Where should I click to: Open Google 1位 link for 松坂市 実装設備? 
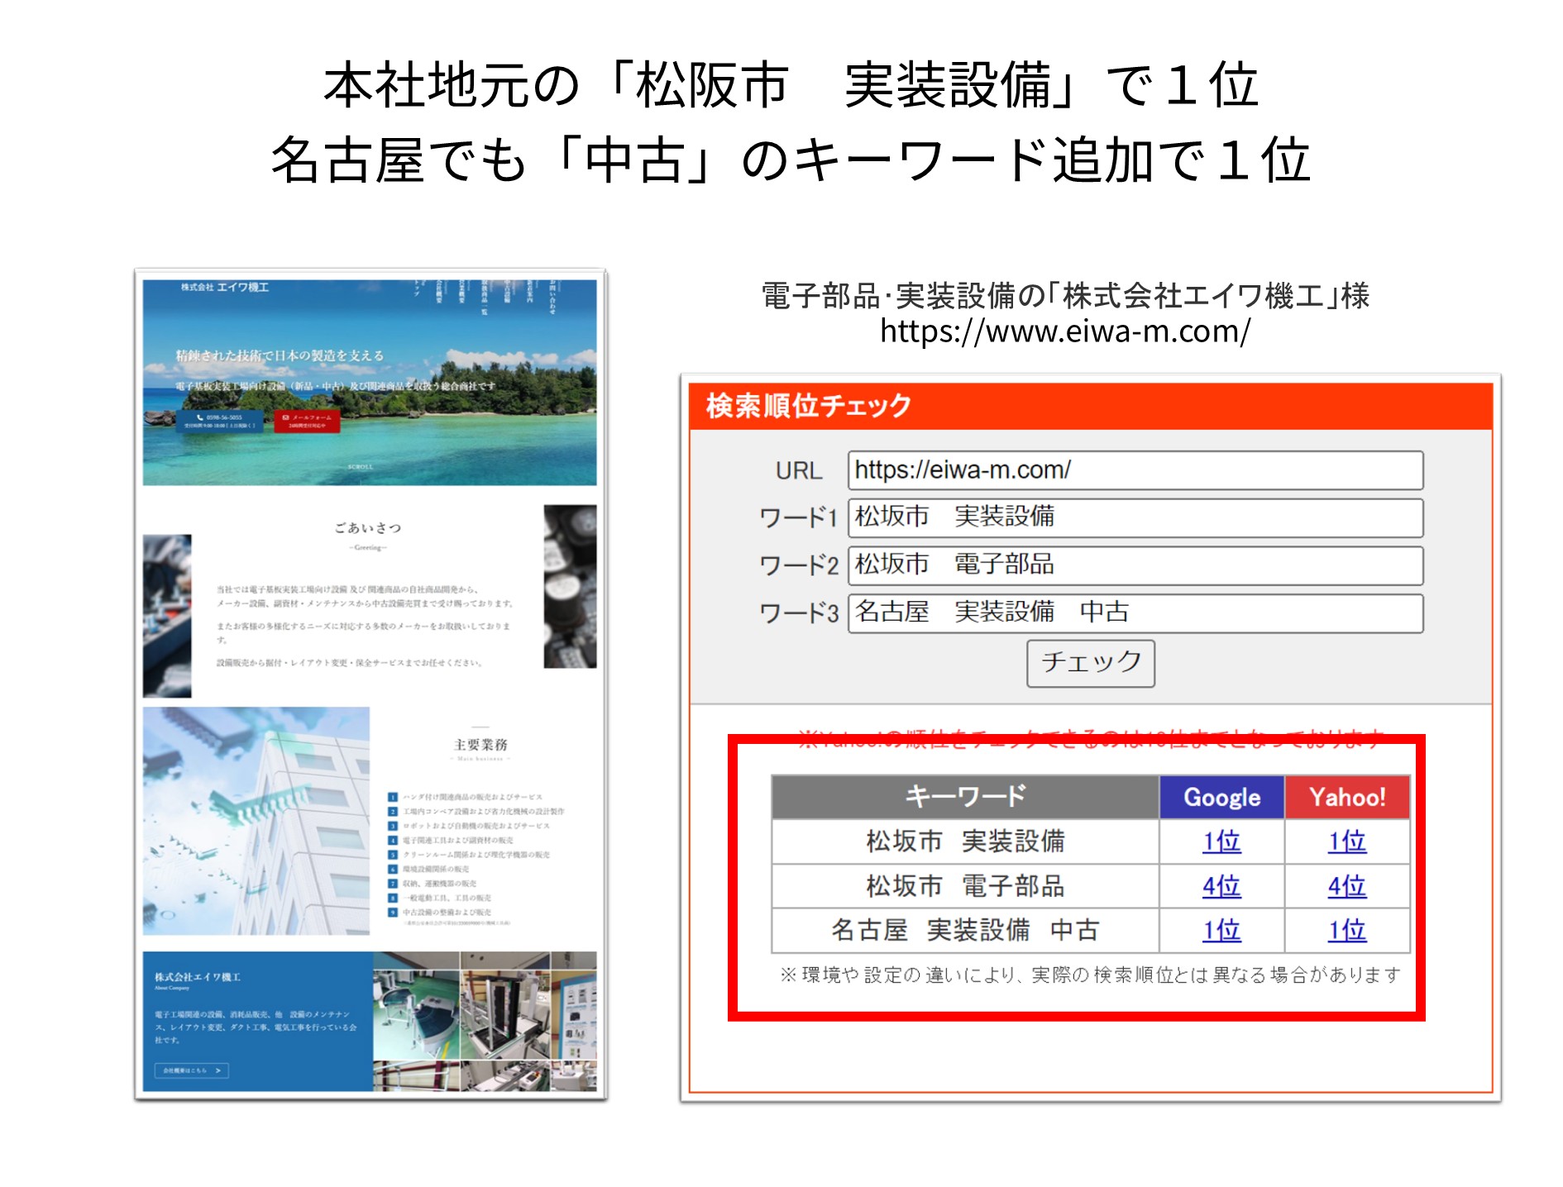point(1221,841)
